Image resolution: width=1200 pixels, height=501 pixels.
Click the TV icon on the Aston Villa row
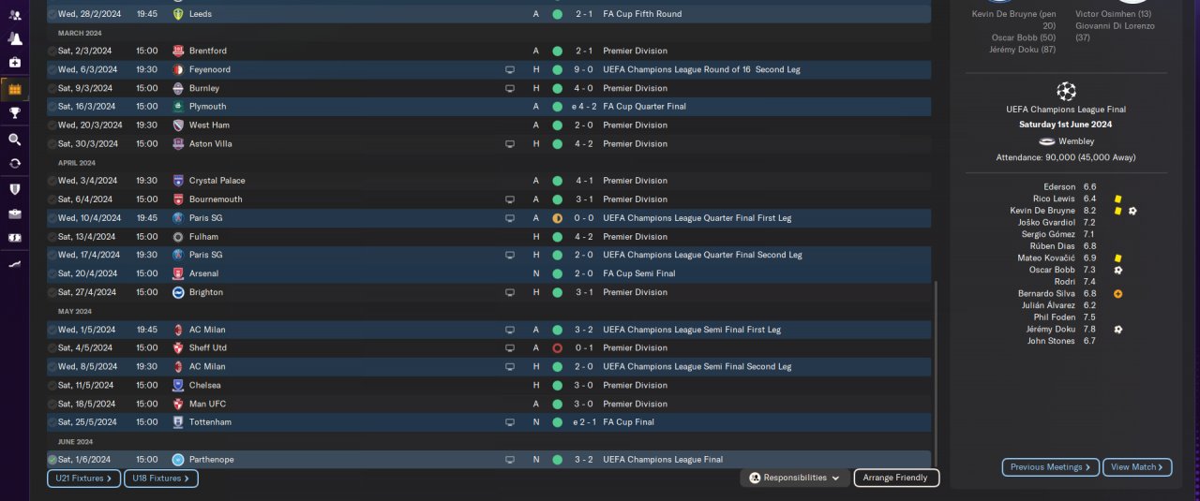tap(510, 144)
